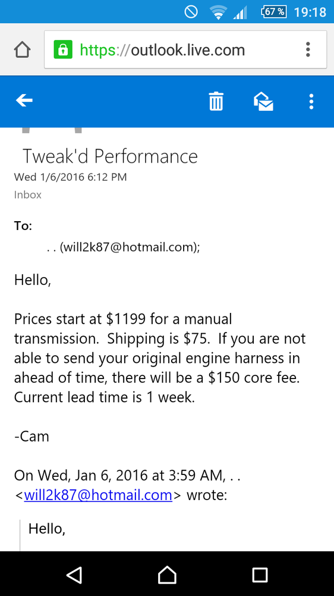Tap the quoted Hello, reply text
Screen dimensions: 334x596
point(47,528)
